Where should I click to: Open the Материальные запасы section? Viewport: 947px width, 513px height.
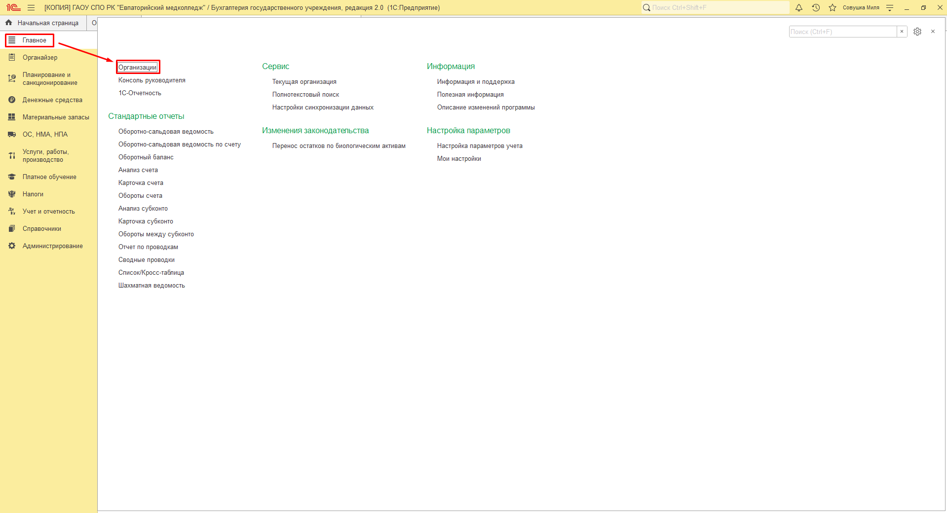tap(56, 117)
